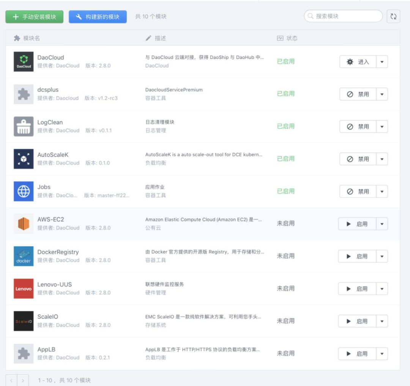This screenshot has height=386, width=410.
Task: Click the DaoCloud module logo icon
Action: click(24, 62)
